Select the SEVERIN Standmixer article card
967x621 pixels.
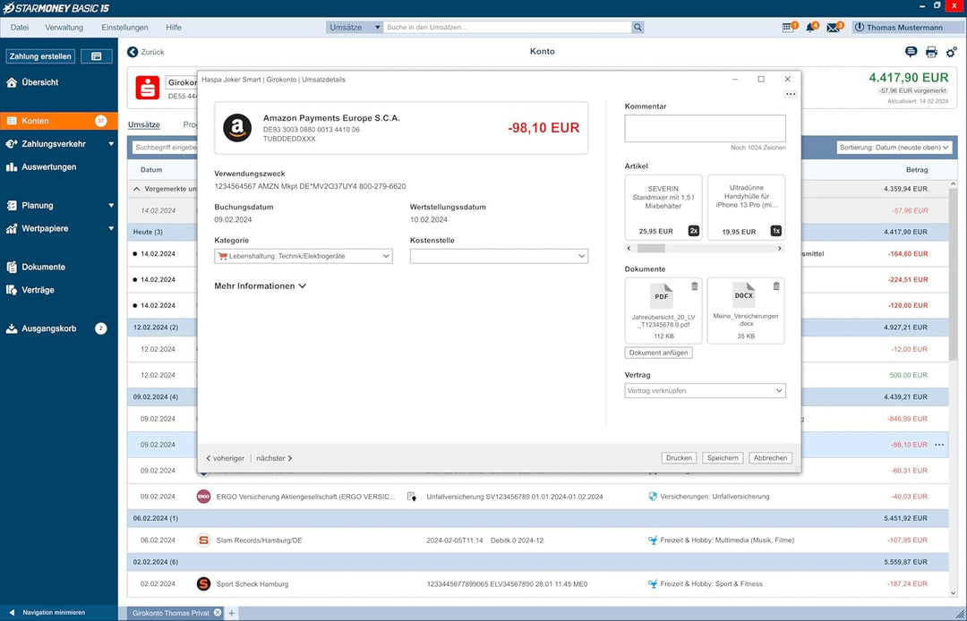[663, 208]
